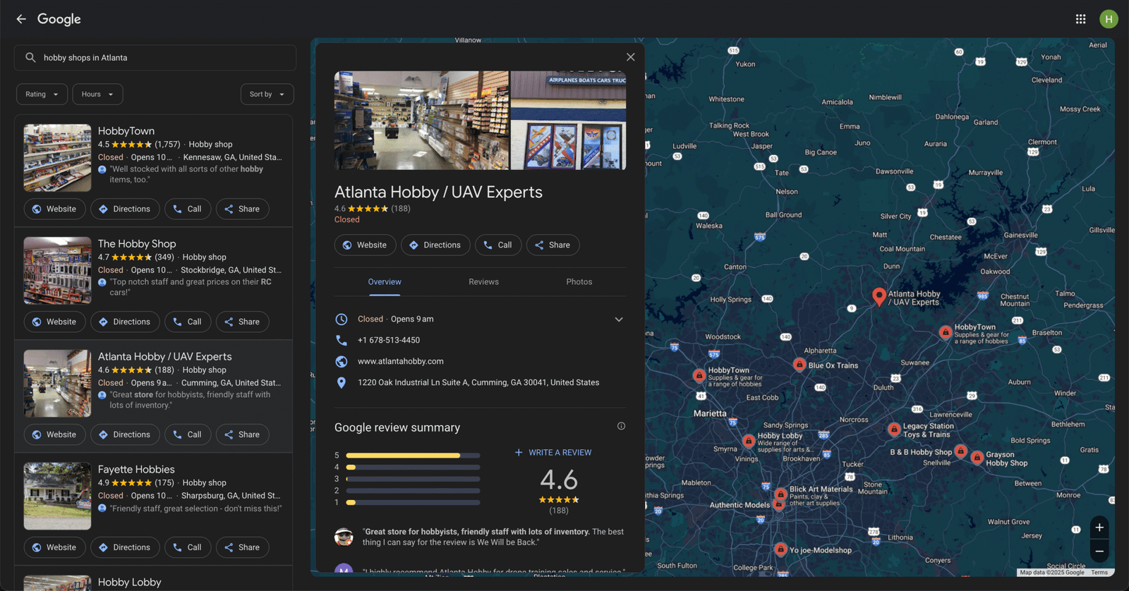Get Directions to The Hobby Shop
1129x591 pixels.
[125, 322]
